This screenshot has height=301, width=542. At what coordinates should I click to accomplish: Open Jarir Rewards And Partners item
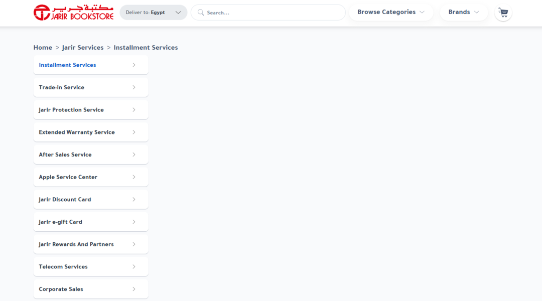(91, 244)
